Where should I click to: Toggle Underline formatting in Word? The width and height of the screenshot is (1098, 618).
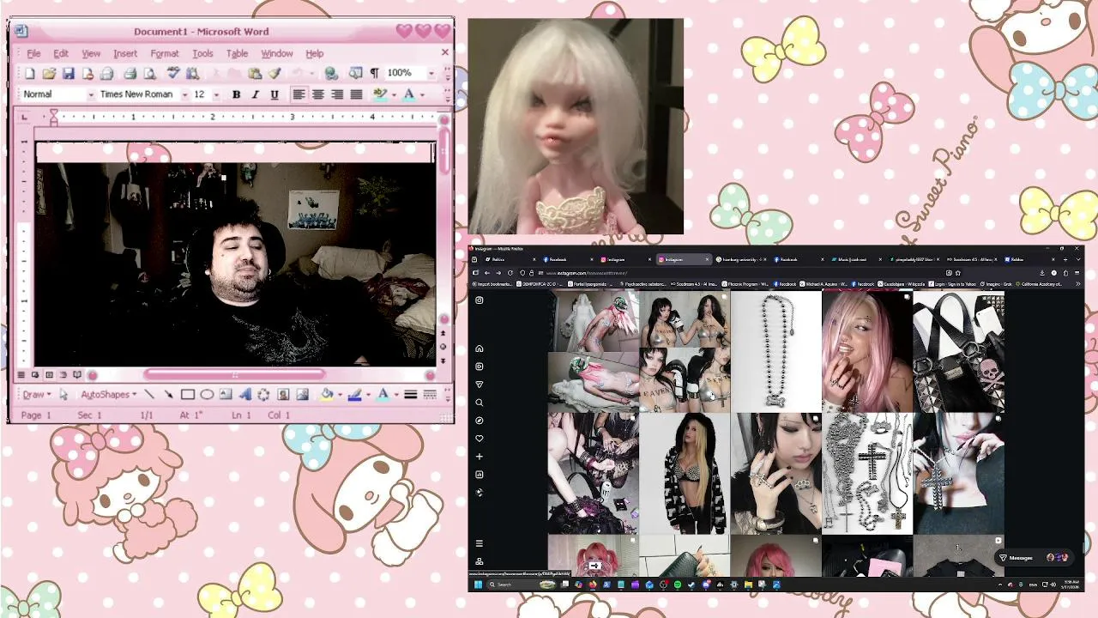[274, 94]
